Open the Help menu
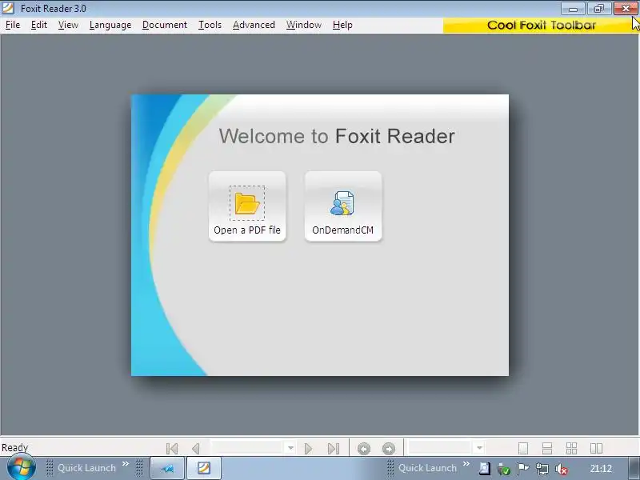 [x=342, y=25]
